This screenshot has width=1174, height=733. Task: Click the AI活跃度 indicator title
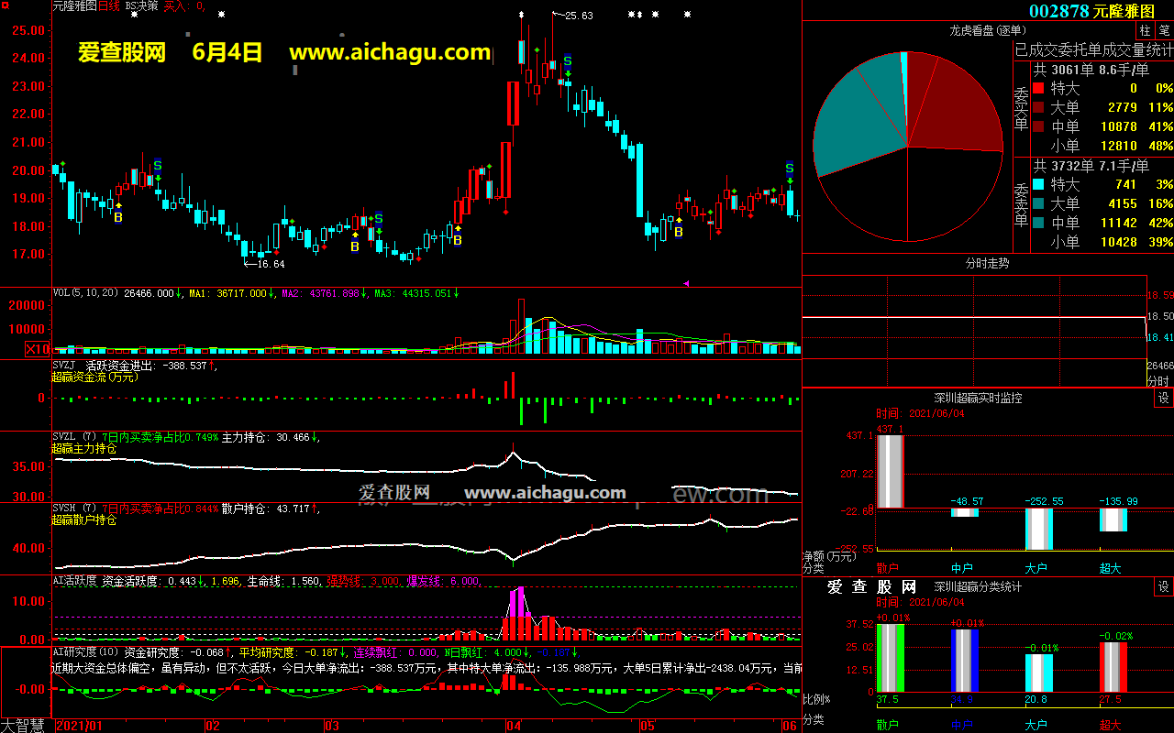[x=73, y=581]
